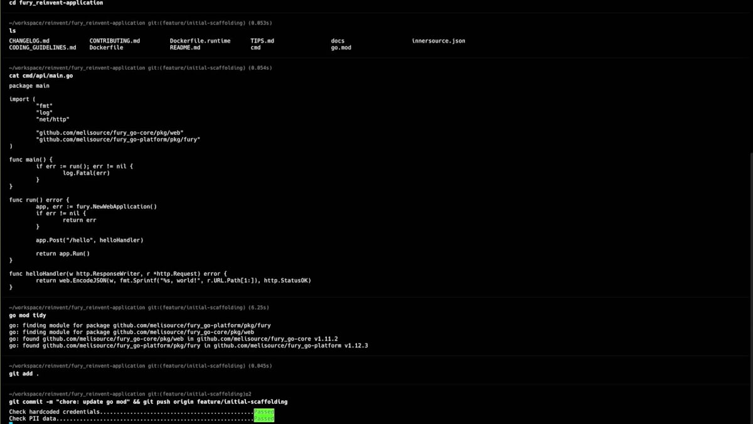Viewport: 753px width, 424px height.
Task: Click the 'git add .' command
Action: pyautogui.click(x=24, y=374)
